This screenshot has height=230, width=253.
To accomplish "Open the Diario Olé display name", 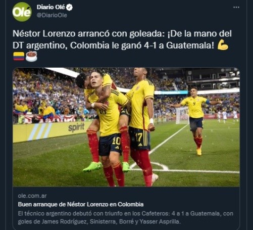I will click(x=50, y=7).
